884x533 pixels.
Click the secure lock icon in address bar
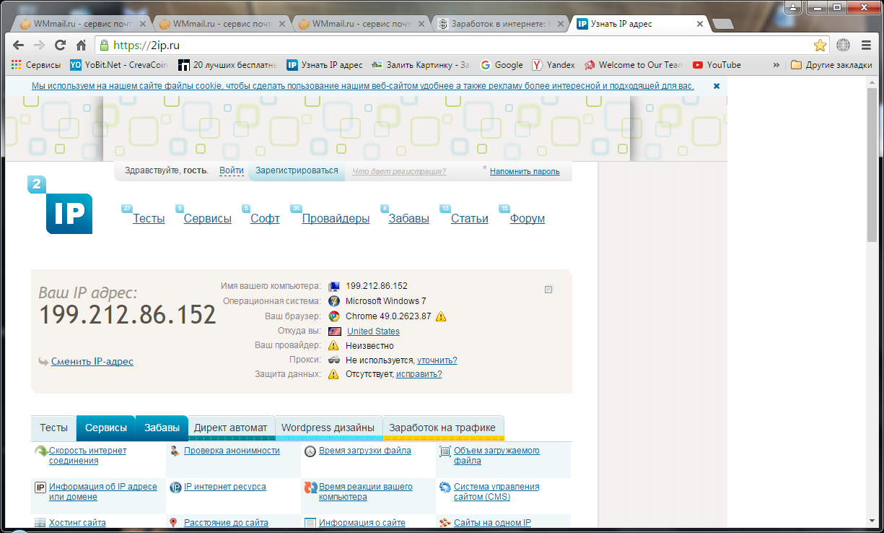[x=104, y=45]
